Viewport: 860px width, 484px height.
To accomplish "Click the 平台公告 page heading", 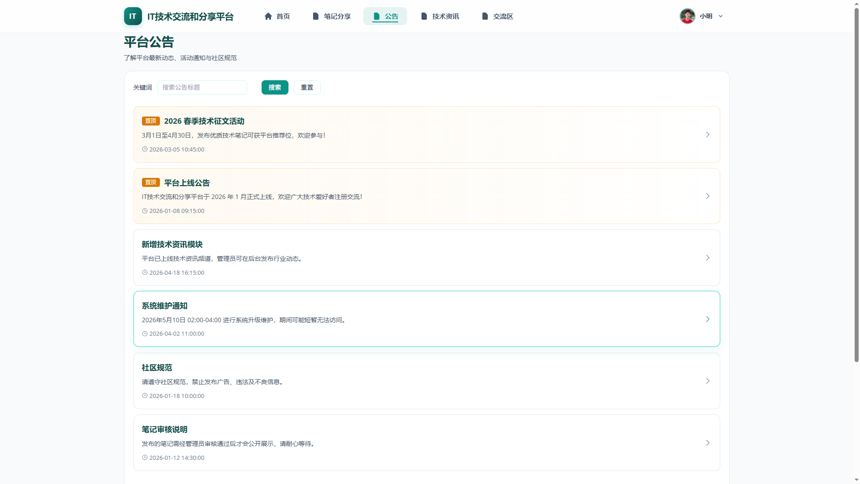I will 149,42.
